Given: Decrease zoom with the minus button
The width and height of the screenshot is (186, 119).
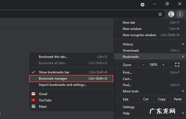Looking at the screenshot, I should pos(143,65).
